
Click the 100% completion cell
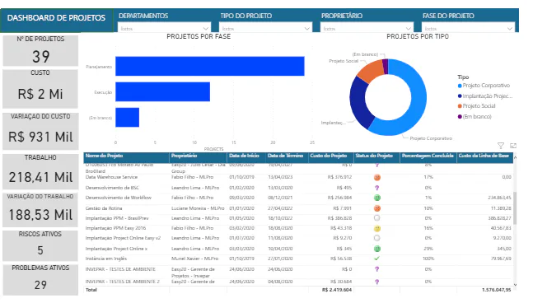(x=428, y=259)
